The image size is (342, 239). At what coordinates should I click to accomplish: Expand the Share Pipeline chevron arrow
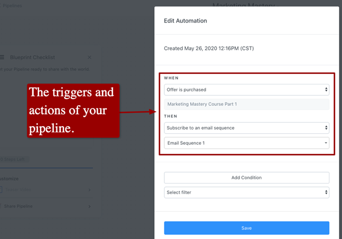tap(89, 206)
